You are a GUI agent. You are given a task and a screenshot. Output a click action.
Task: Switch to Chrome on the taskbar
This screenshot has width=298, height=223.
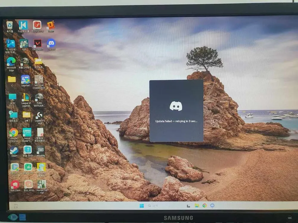[x=204, y=205]
